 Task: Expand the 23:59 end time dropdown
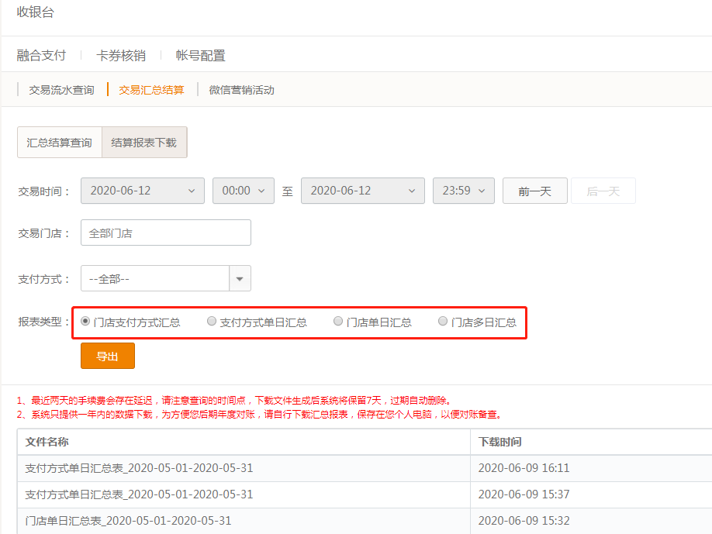[463, 191]
